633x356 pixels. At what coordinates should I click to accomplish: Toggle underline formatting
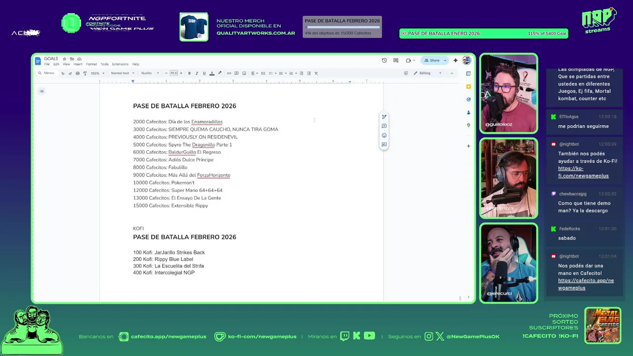204,73
